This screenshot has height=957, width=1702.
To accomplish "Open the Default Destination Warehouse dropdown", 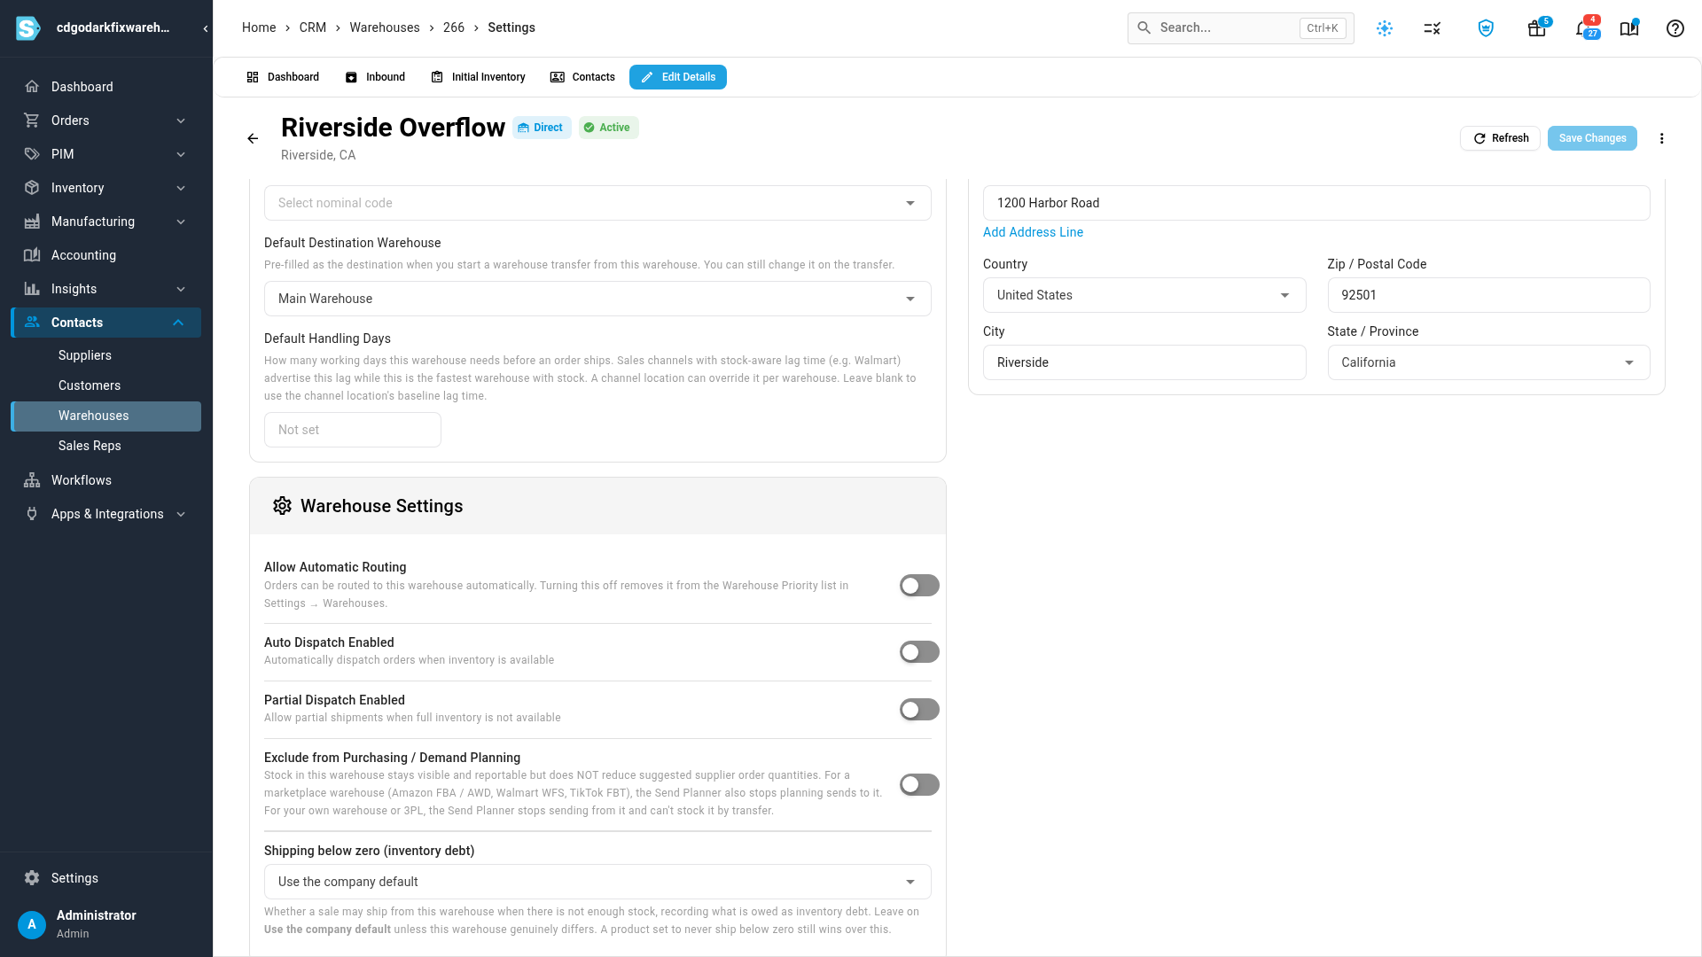I will [x=597, y=299].
